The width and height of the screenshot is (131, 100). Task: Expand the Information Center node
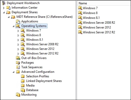(4, 8)
